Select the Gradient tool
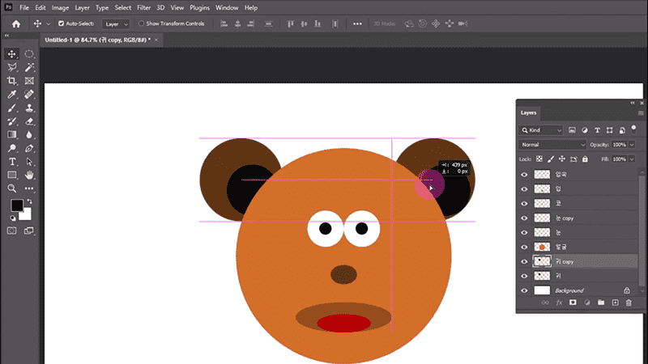The width and height of the screenshot is (648, 364). click(12, 135)
